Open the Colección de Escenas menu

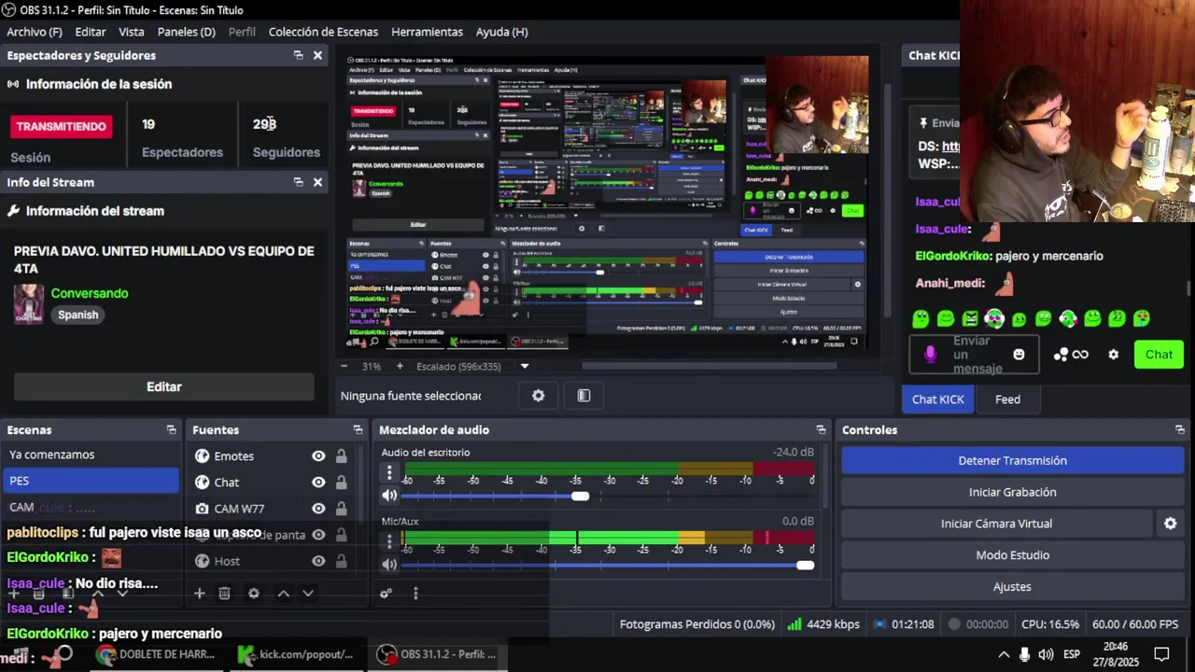(x=323, y=32)
